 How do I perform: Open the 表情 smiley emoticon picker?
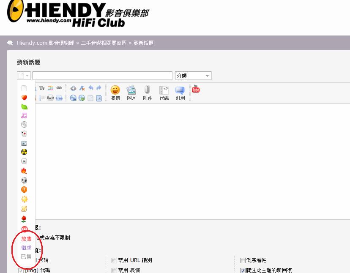tap(115, 93)
